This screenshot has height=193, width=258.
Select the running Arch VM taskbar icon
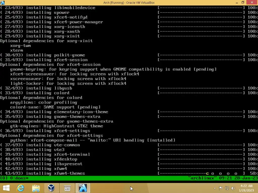[x=83, y=188]
